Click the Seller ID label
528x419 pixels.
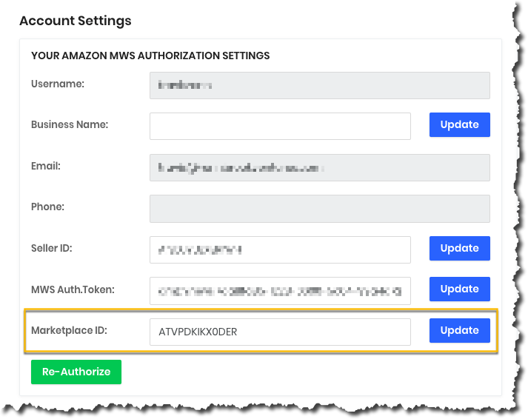tap(52, 248)
